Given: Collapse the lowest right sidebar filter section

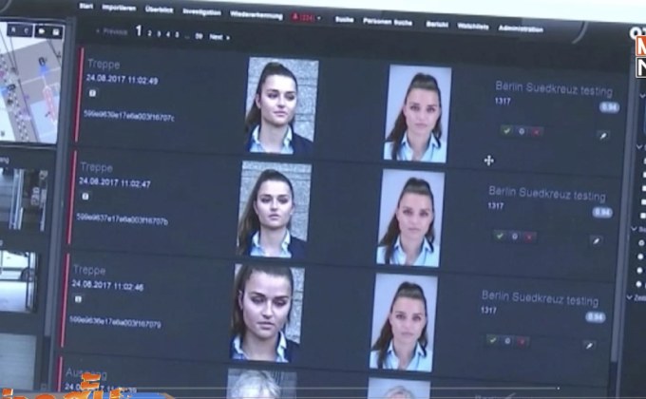Looking at the screenshot, I should (x=629, y=297).
